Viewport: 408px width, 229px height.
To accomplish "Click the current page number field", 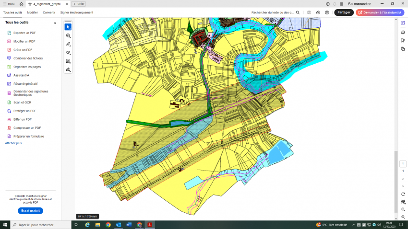I will (x=403, y=164).
